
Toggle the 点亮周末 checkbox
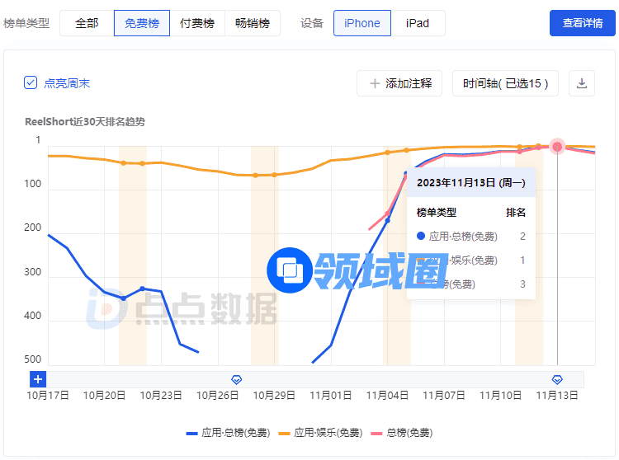coord(31,83)
